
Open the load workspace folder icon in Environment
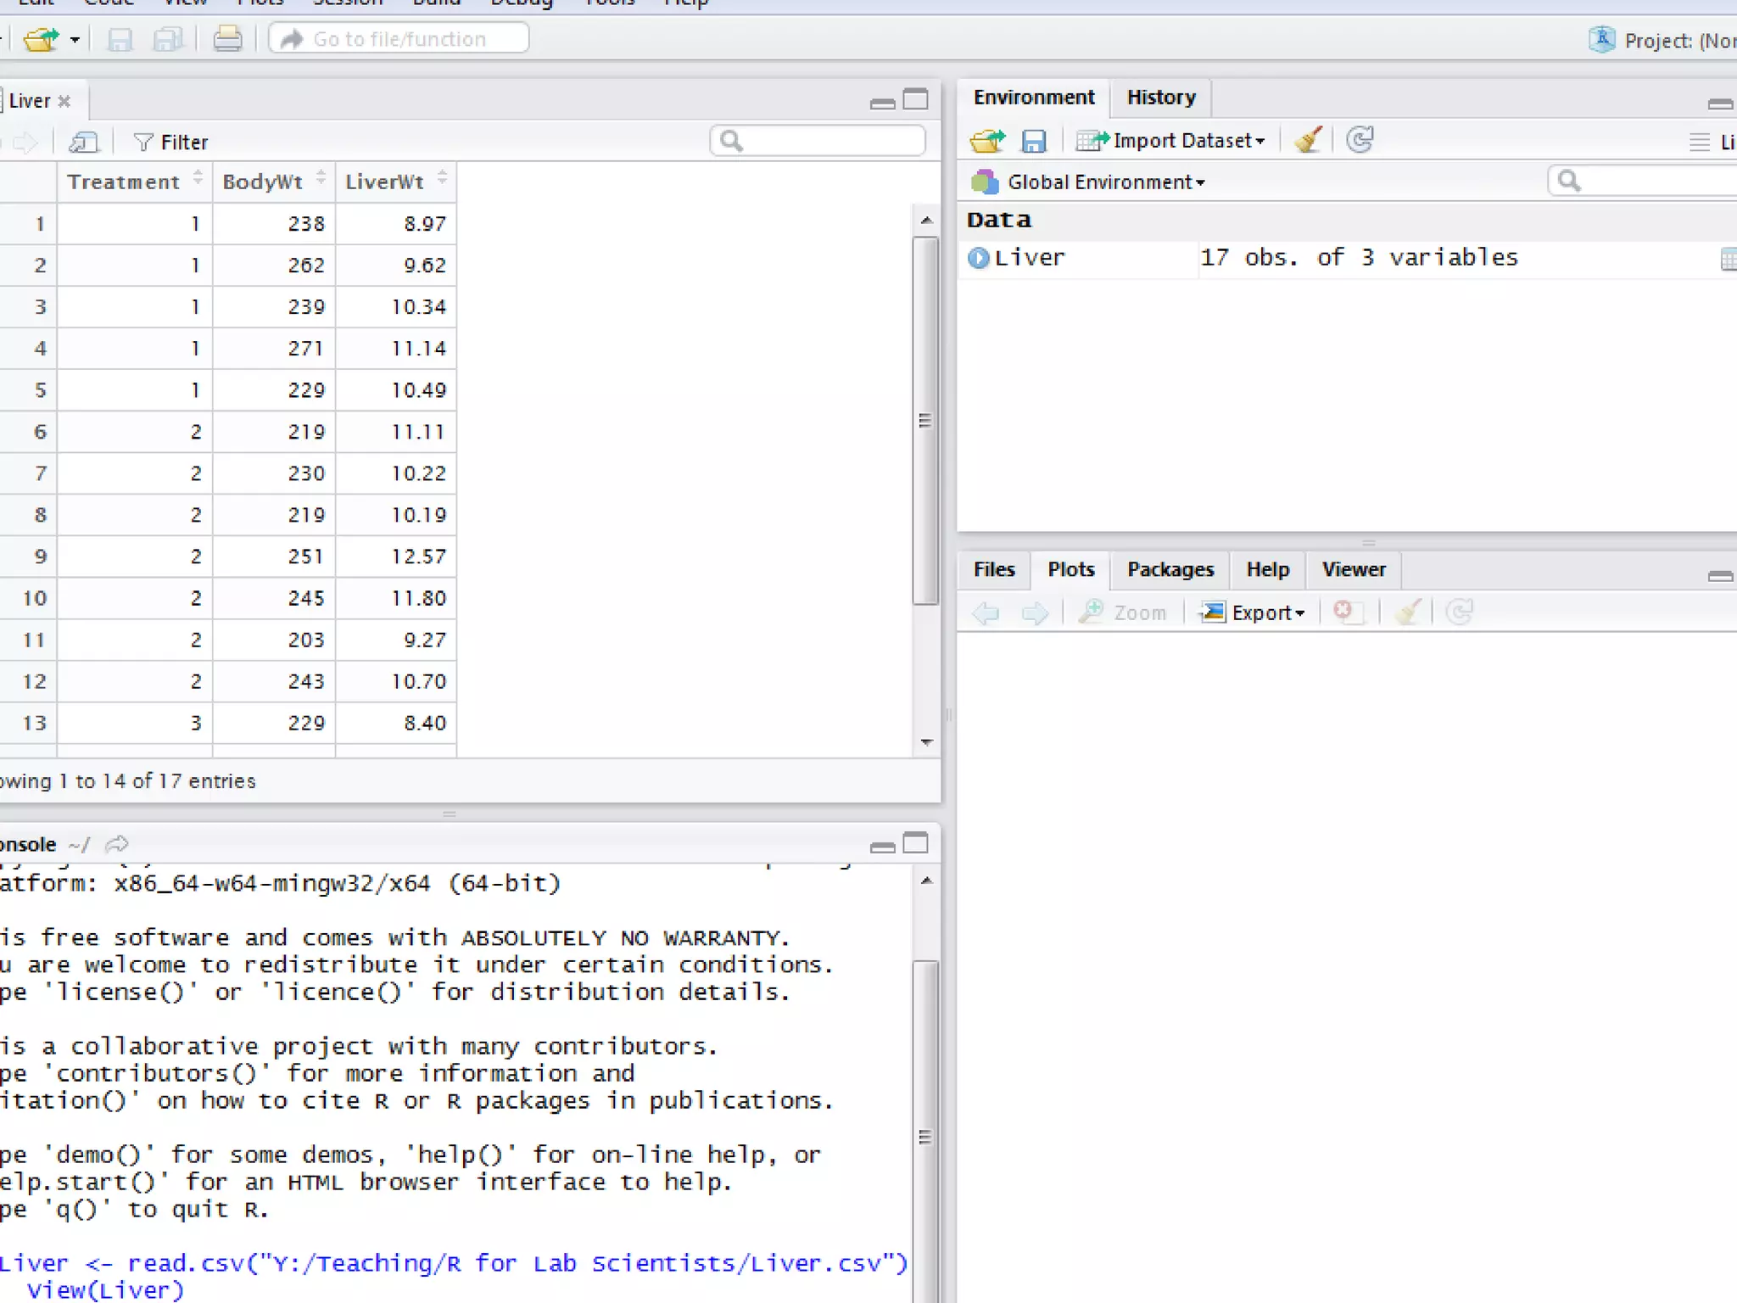pyautogui.click(x=986, y=141)
